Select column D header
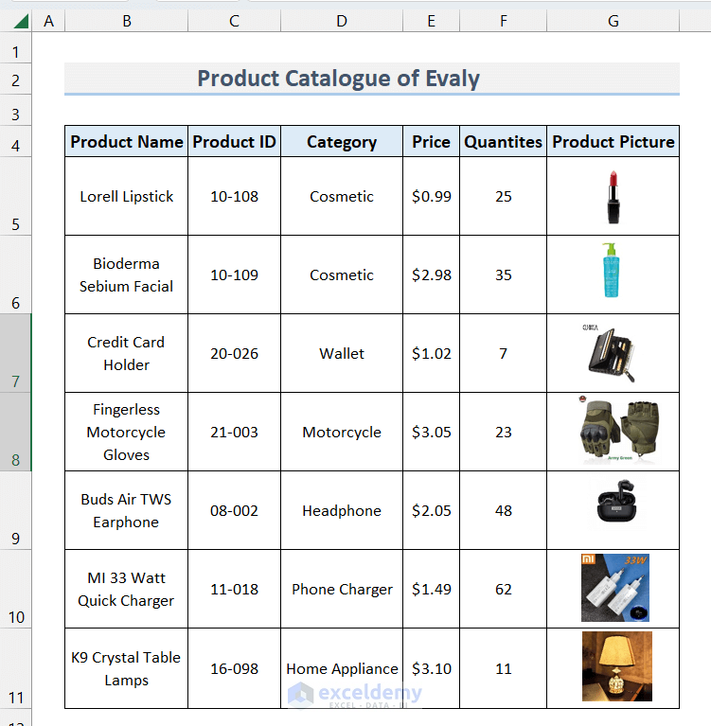Viewport: 711px width, 726px height. (x=342, y=21)
